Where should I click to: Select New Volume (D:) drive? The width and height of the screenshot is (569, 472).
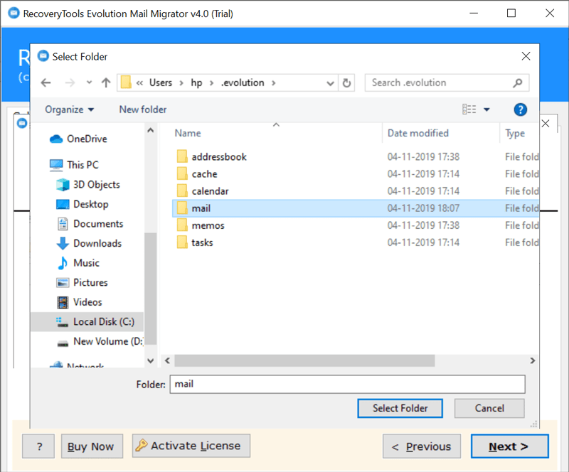[x=100, y=341]
